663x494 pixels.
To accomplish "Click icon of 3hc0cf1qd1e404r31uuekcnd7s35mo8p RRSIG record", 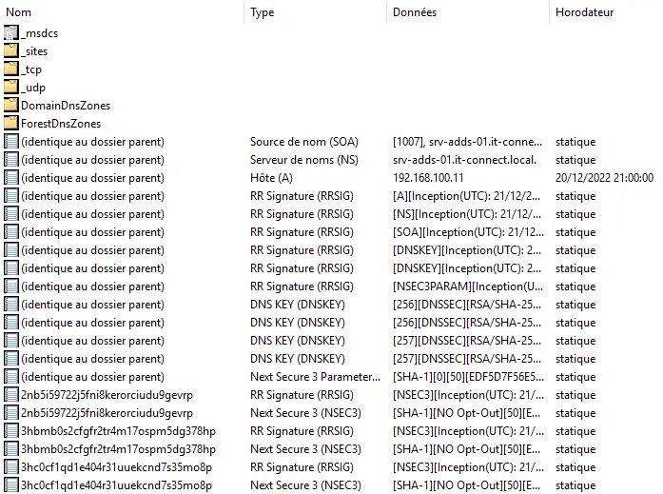I will click(x=11, y=467).
